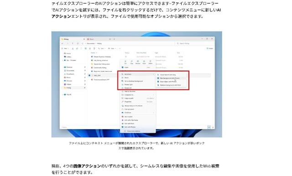Choose Open in the context menu
This screenshot has width=292, height=176.
click(138, 67)
